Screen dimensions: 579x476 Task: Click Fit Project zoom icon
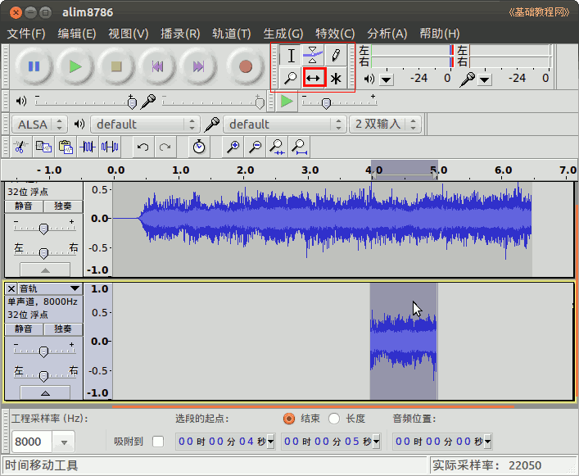[299, 147]
